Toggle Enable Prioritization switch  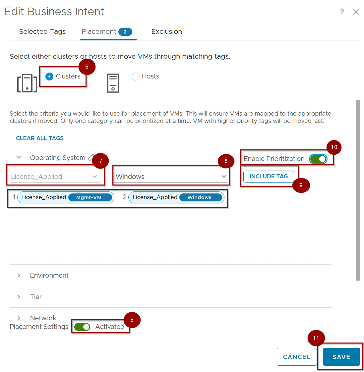click(318, 159)
